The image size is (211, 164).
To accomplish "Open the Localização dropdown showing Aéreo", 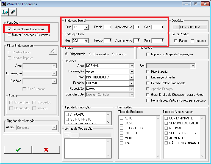I will click(132, 72).
